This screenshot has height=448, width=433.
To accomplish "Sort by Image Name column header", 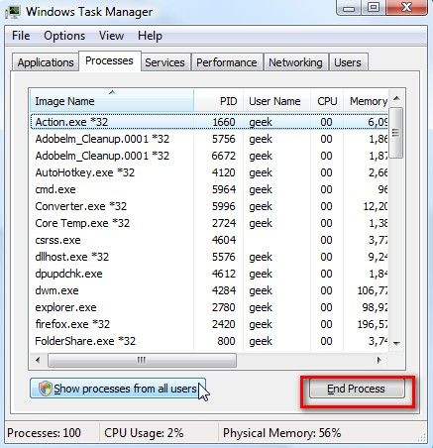I will [112, 101].
